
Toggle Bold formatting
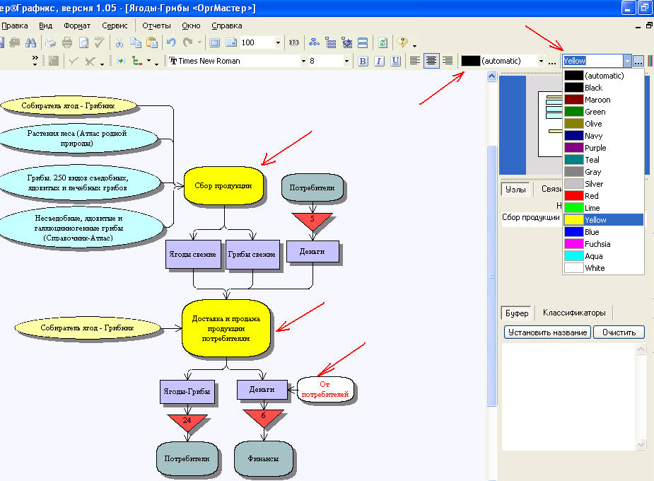[x=363, y=61]
